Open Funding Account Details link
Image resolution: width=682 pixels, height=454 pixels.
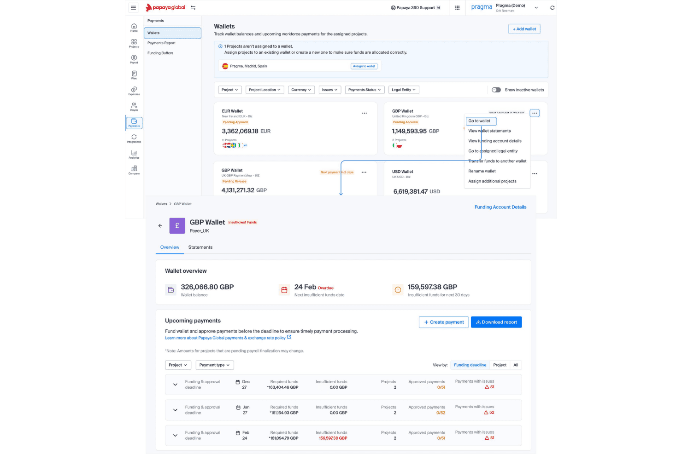[500, 207]
